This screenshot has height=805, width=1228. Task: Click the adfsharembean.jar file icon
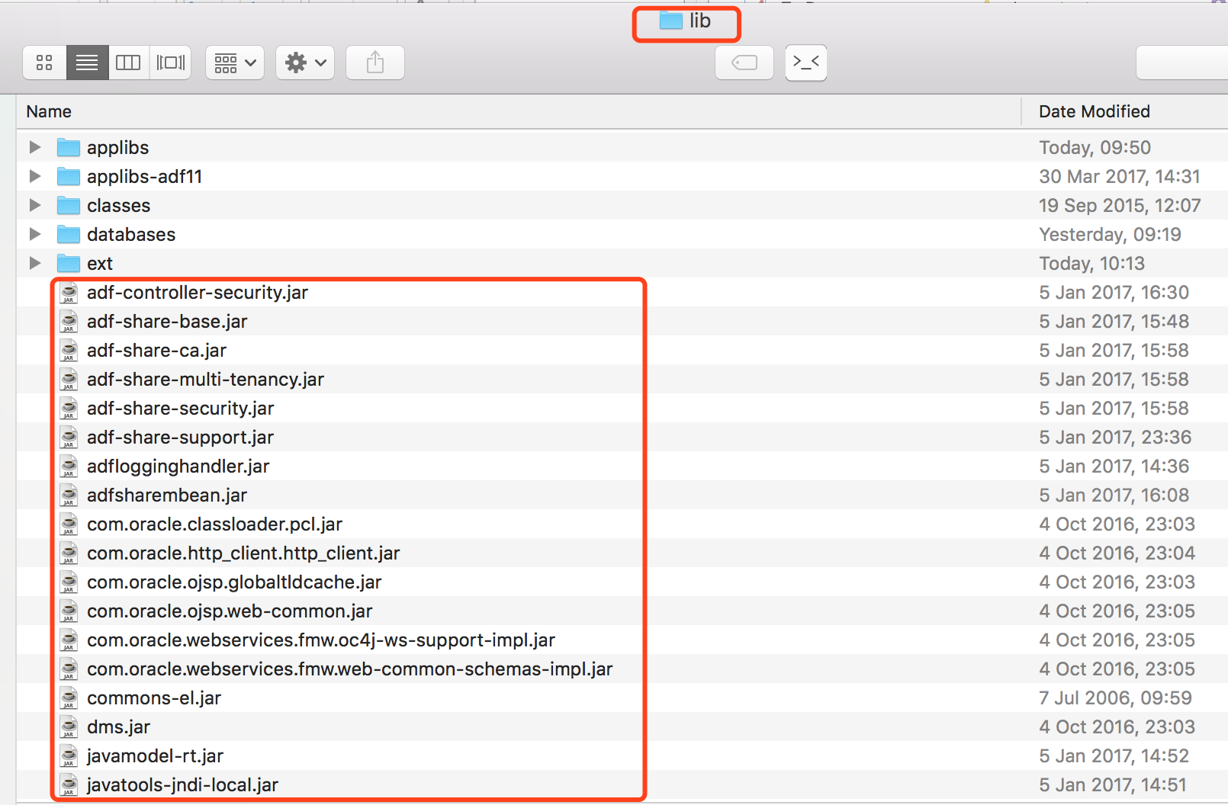pyautogui.click(x=69, y=496)
